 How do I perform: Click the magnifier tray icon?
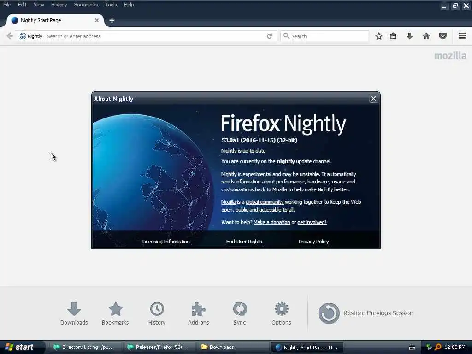(438, 347)
